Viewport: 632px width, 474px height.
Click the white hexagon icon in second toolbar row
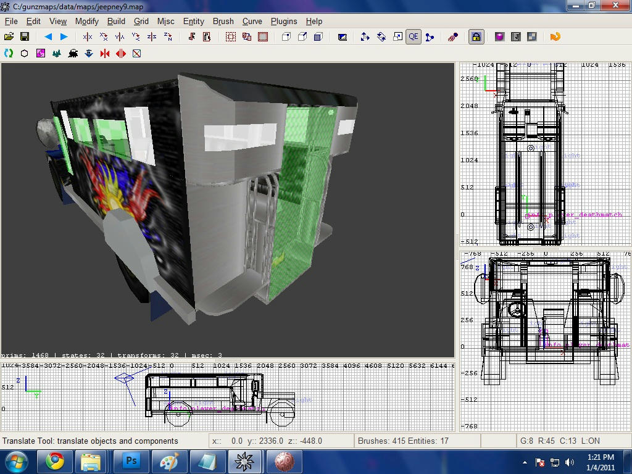(25, 54)
